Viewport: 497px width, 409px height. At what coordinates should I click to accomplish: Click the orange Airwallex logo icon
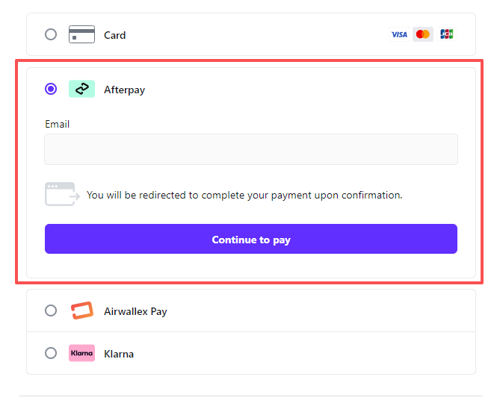[x=81, y=310]
